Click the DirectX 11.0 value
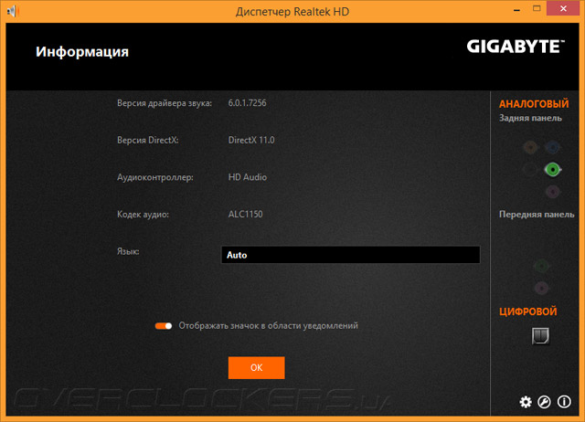Screen dimensions: 585x422 [x=251, y=140]
